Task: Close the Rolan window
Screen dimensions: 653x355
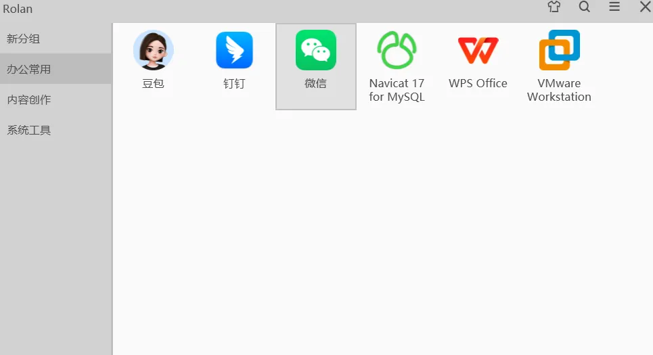Action: tap(645, 6)
